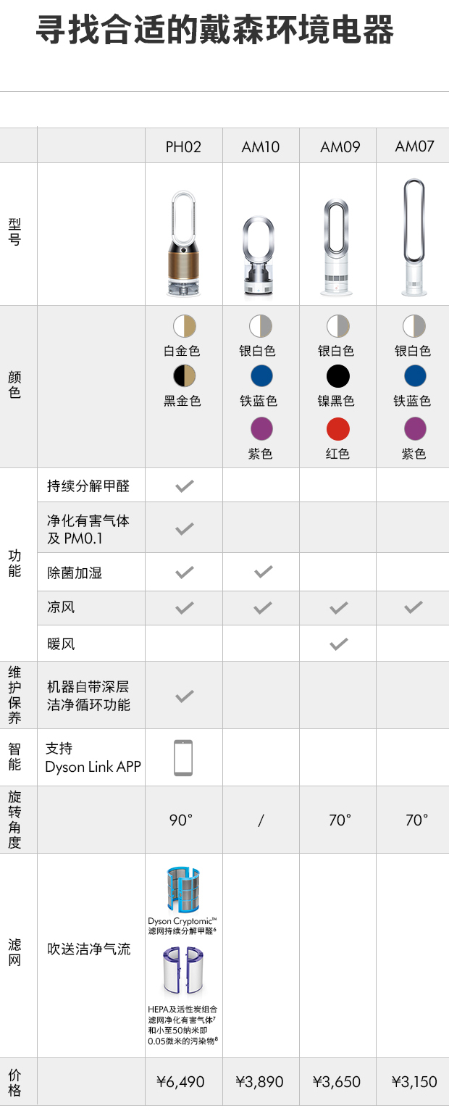Click AM10 除菌加湿 checkmark
Screen dimensions: 449x1111
(263, 572)
